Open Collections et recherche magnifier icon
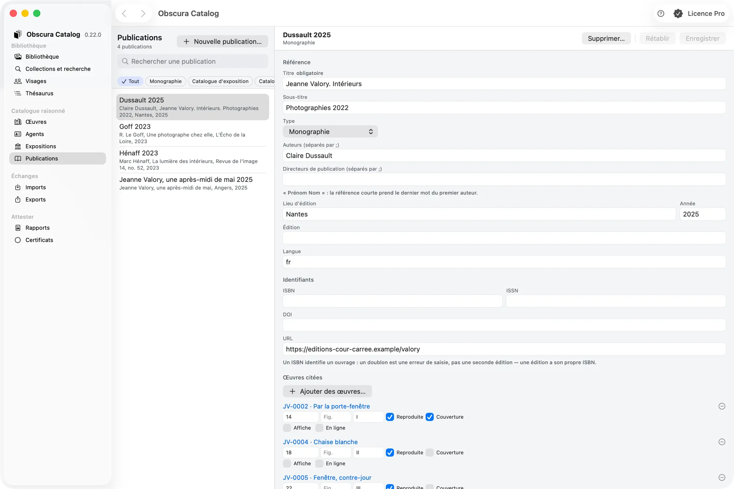This screenshot has width=734, height=489. pyautogui.click(x=18, y=69)
